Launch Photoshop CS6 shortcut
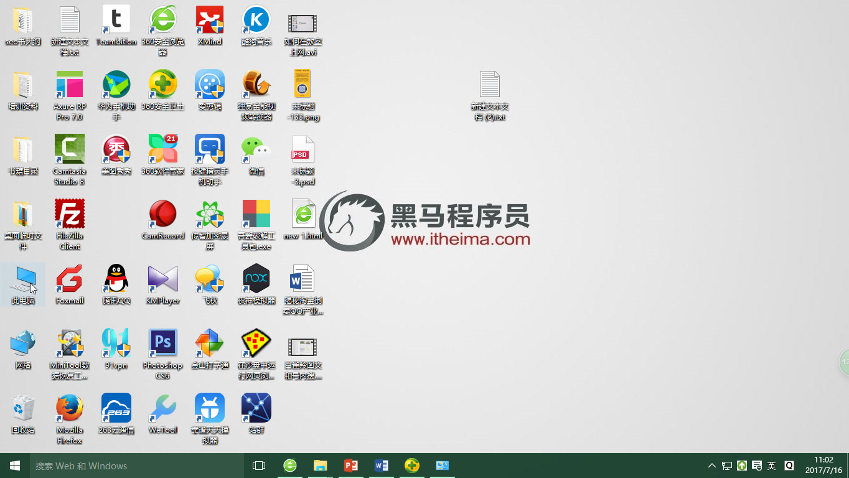The height and width of the screenshot is (478, 849). tap(163, 354)
